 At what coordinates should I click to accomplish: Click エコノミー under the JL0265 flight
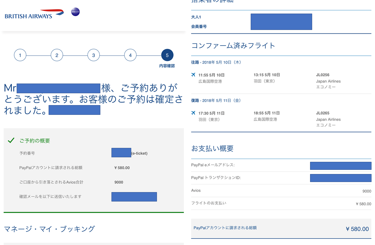coord(326,125)
